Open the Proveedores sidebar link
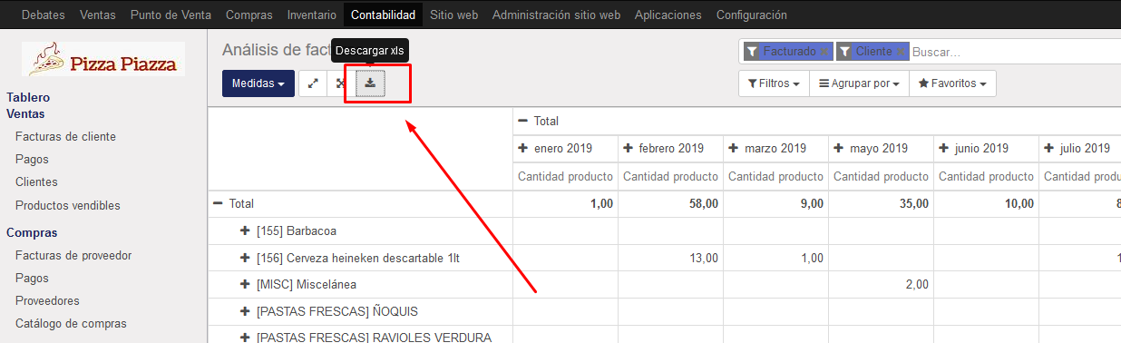The height and width of the screenshot is (343, 1121). (x=47, y=300)
